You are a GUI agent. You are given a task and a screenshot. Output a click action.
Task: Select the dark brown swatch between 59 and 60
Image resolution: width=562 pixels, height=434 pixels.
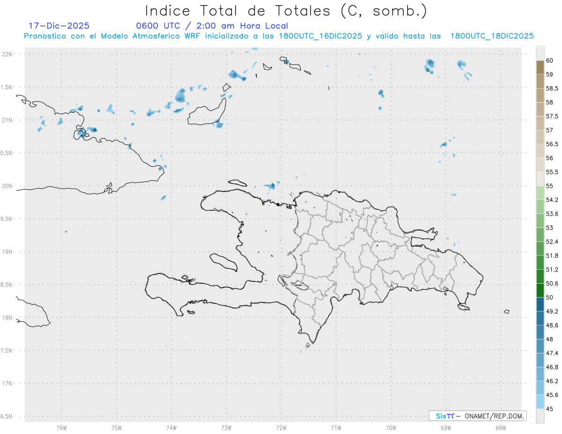[540, 67]
